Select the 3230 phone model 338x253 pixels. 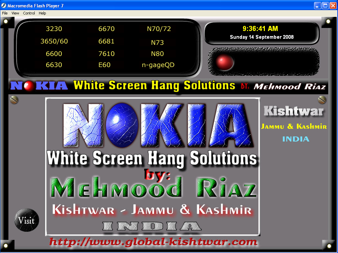[54, 29]
